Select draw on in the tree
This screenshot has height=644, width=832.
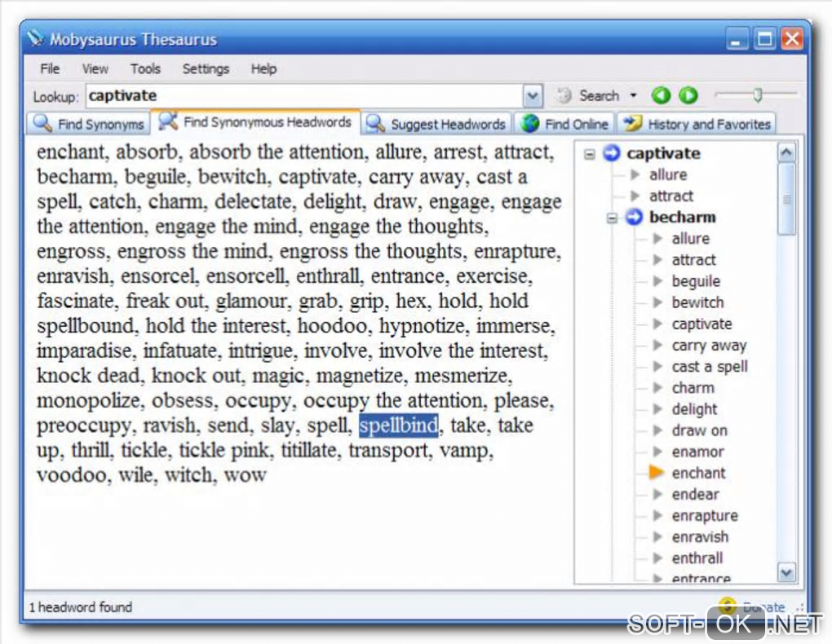click(x=699, y=430)
